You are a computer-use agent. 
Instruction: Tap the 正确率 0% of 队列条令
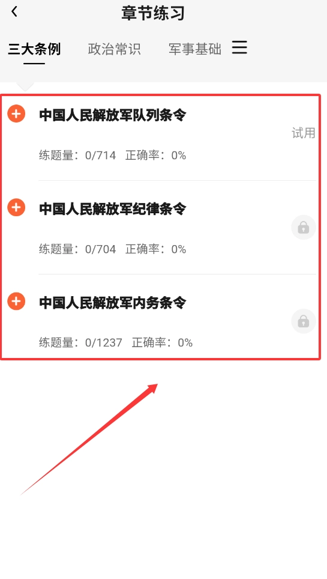pos(156,155)
